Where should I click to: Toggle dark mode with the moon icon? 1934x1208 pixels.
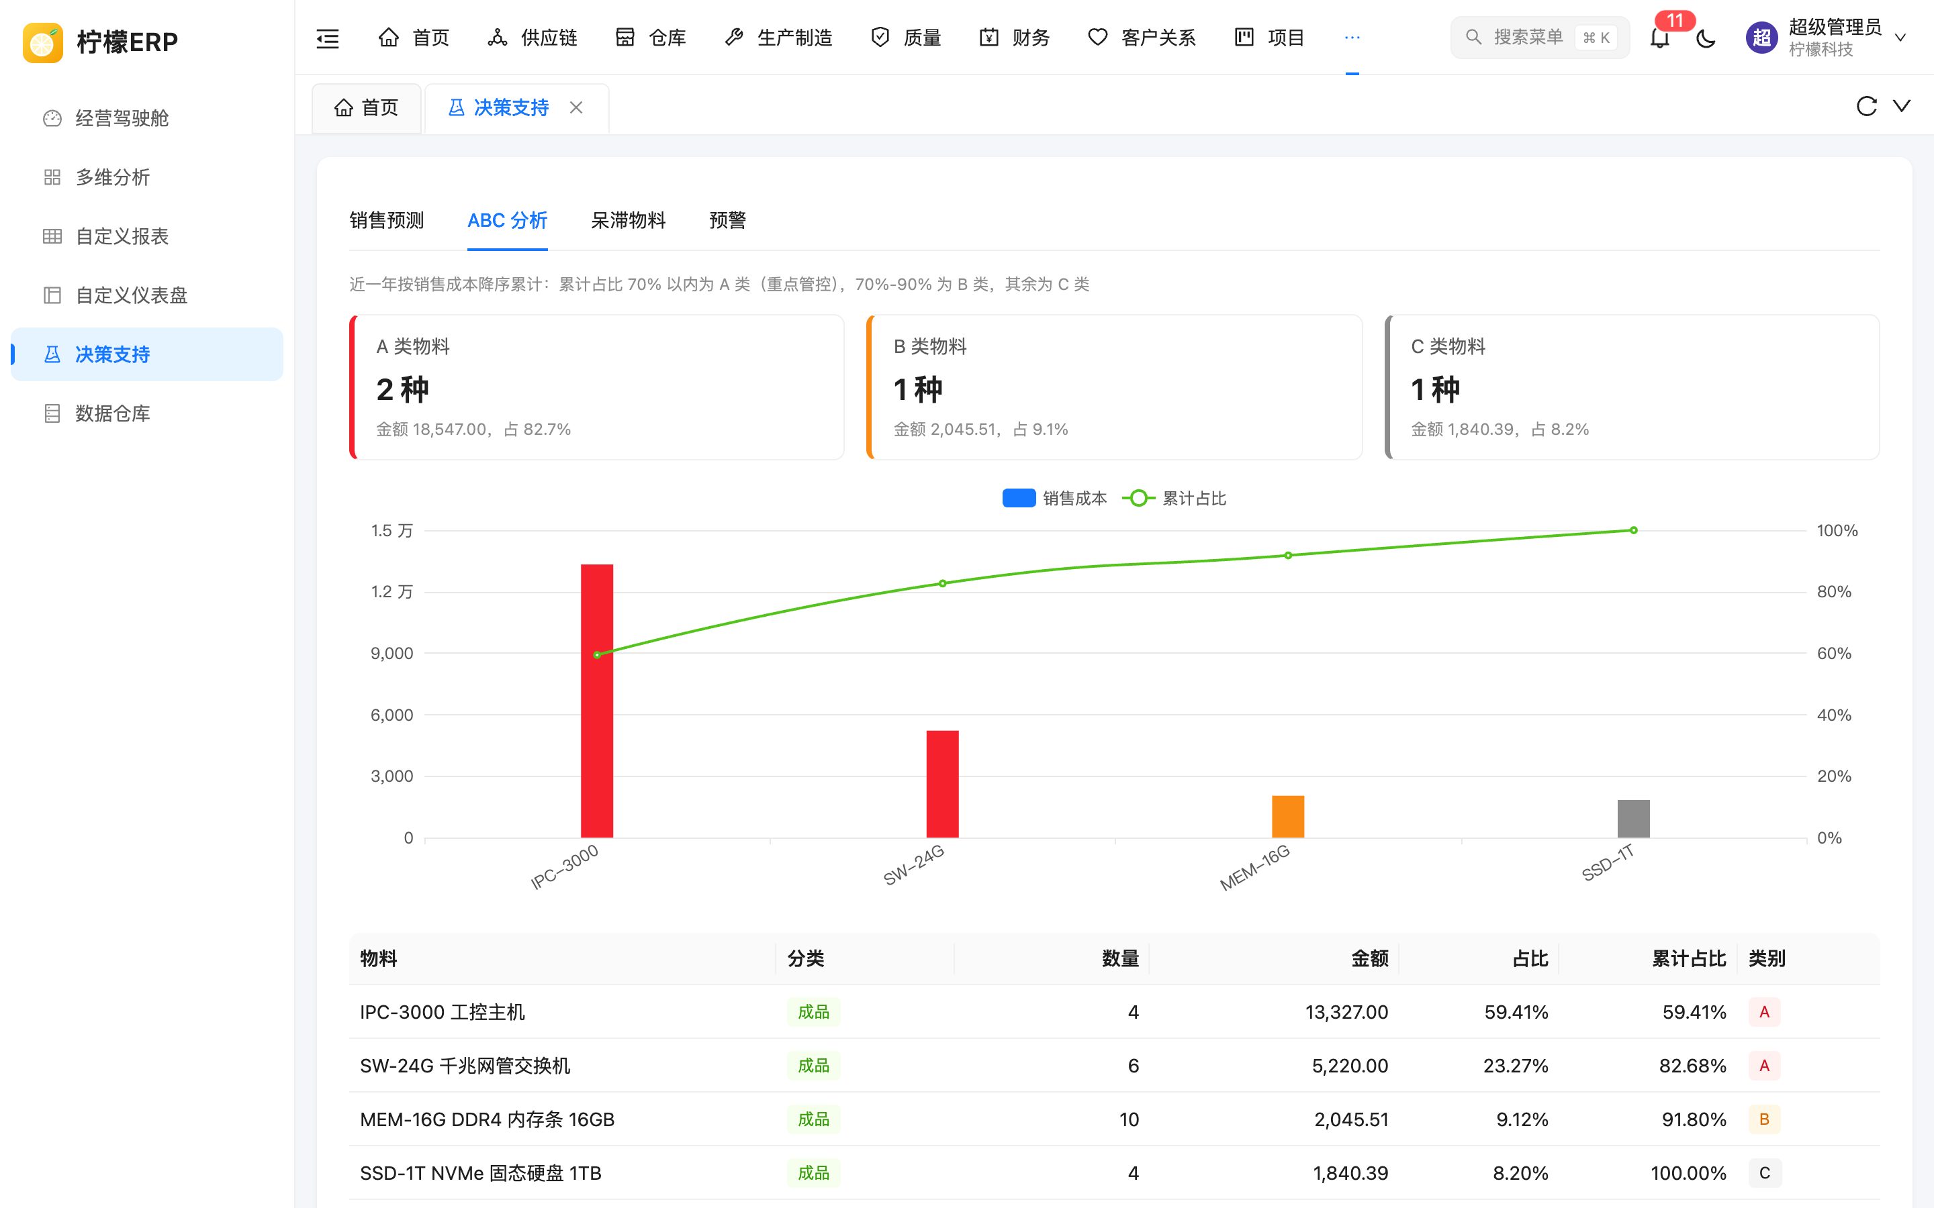point(1706,38)
